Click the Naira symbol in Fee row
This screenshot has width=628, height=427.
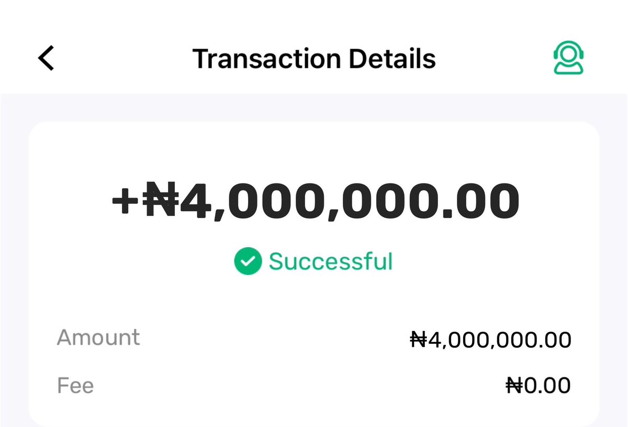(514, 386)
